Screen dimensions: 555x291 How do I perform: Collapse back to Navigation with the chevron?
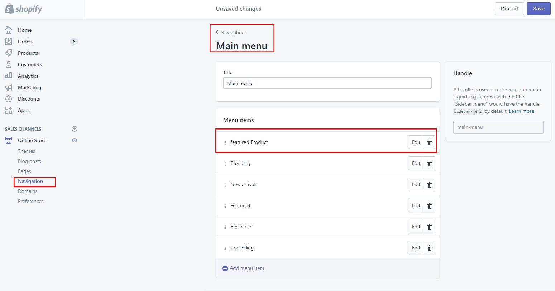tap(217, 32)
